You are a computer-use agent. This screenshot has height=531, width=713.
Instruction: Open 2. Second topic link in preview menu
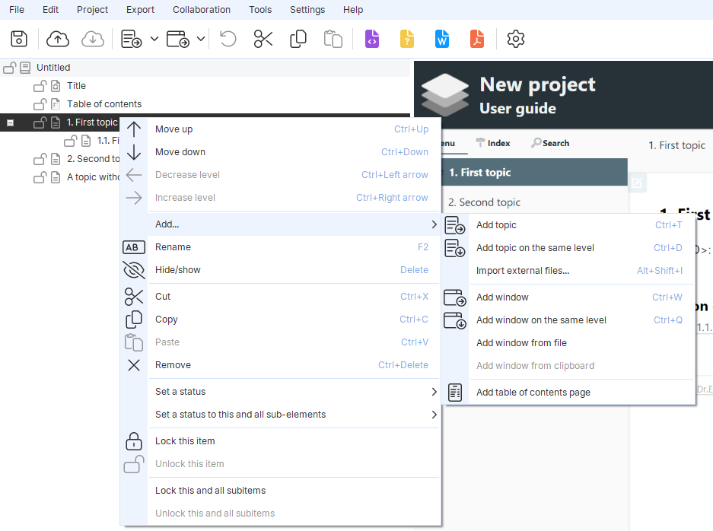484,202
